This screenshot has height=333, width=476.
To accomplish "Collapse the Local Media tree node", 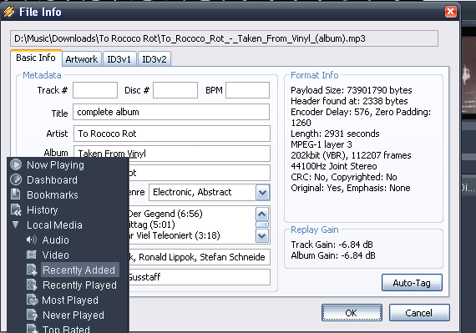I will 16,225.
